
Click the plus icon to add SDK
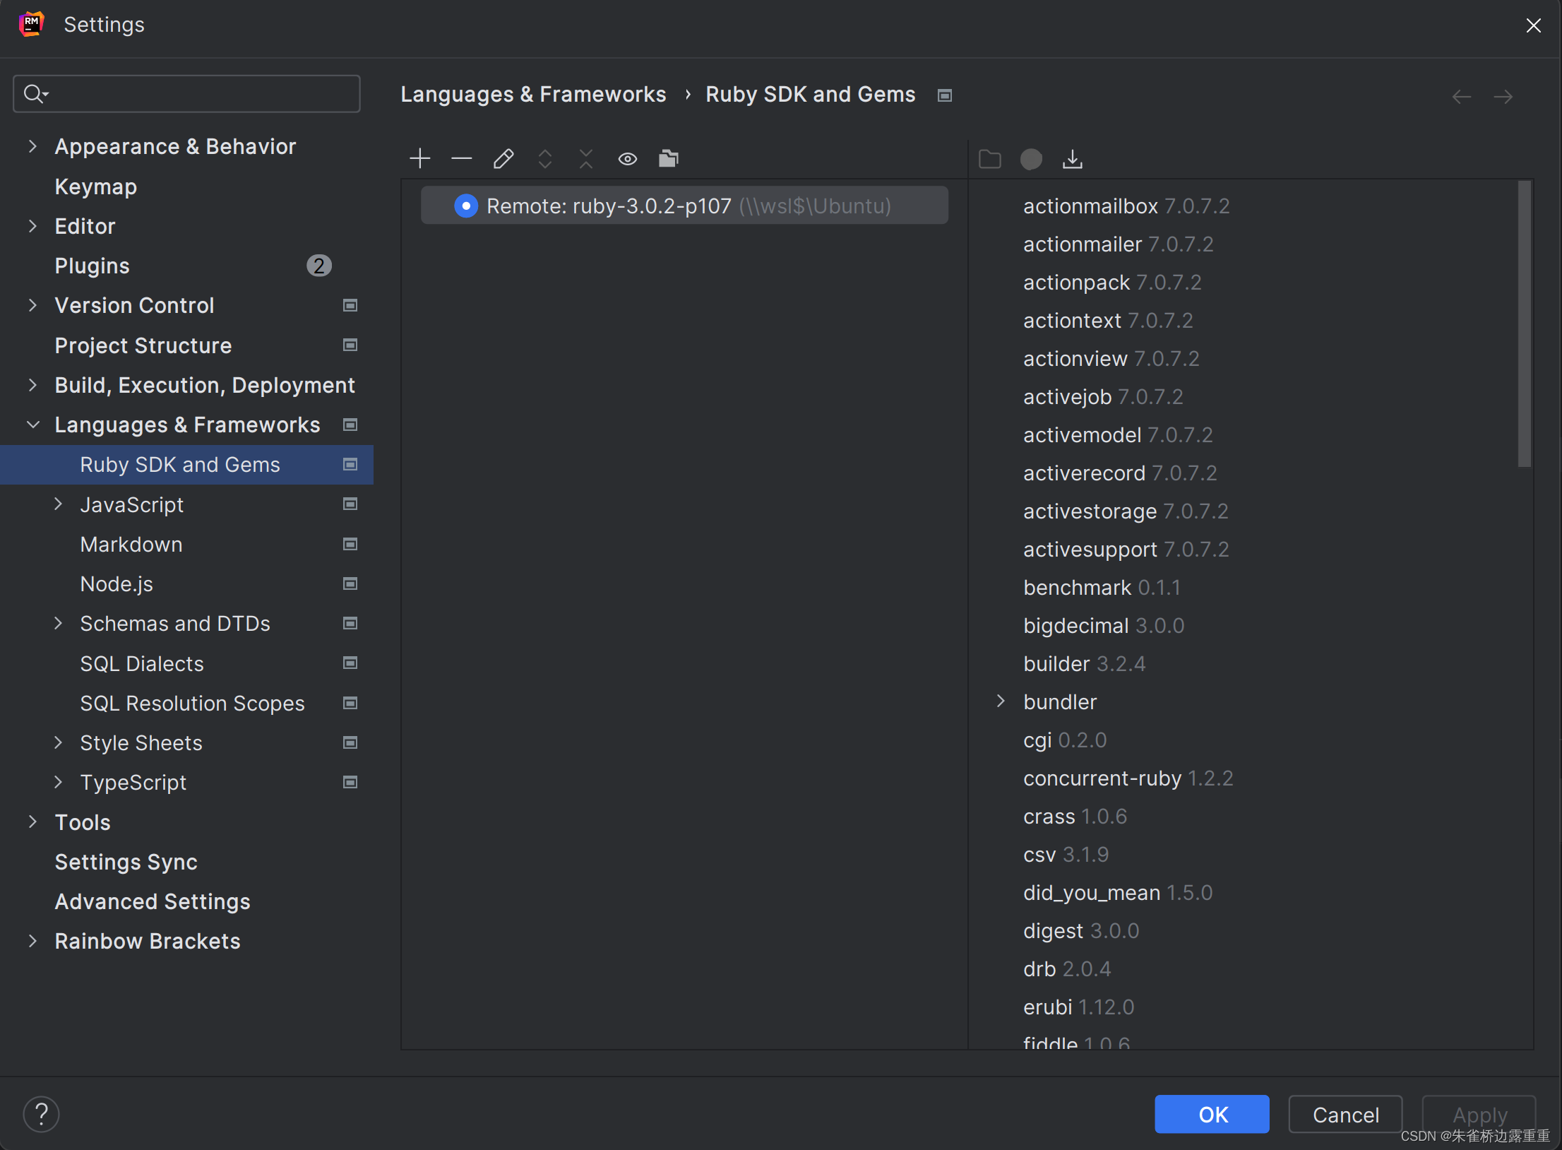(x=419, y=158)
